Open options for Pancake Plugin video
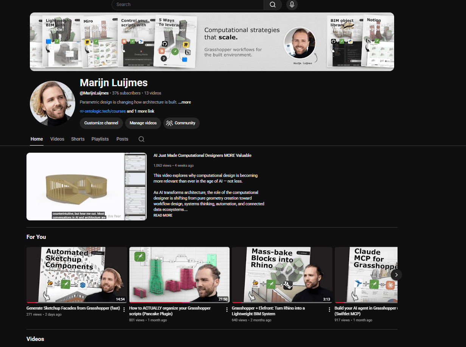The width and height of the screenshot is (466, 347). click(227, 310)
